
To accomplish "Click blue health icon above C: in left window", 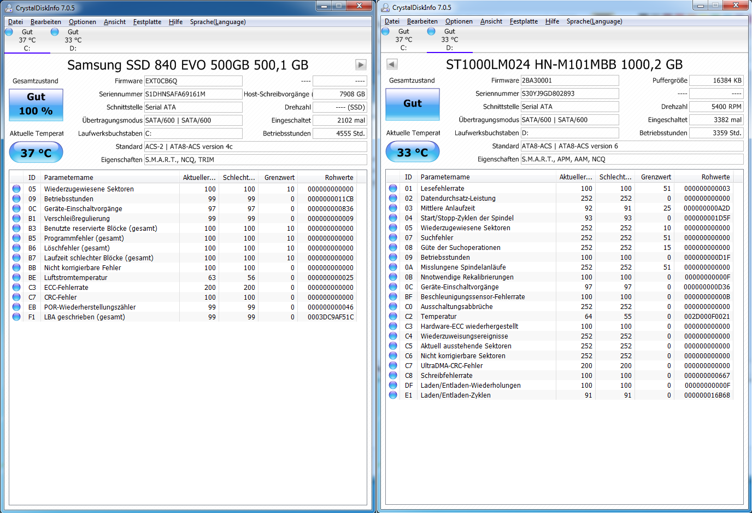I will coord(9,32).
